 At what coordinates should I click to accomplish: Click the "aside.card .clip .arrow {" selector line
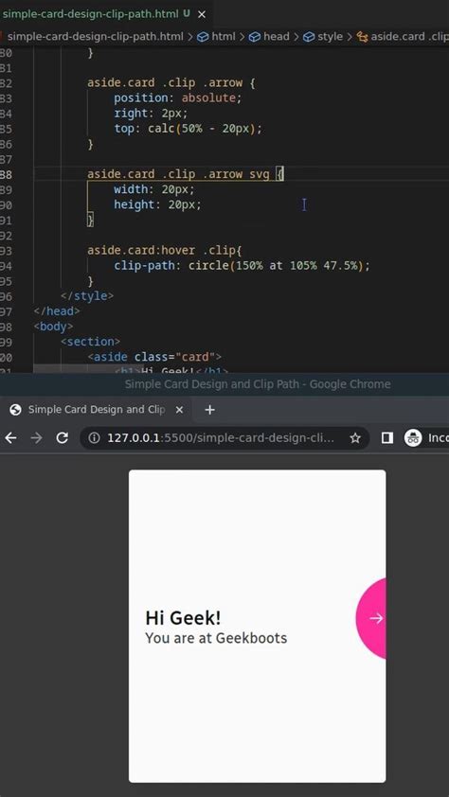(x=171, y=82)
